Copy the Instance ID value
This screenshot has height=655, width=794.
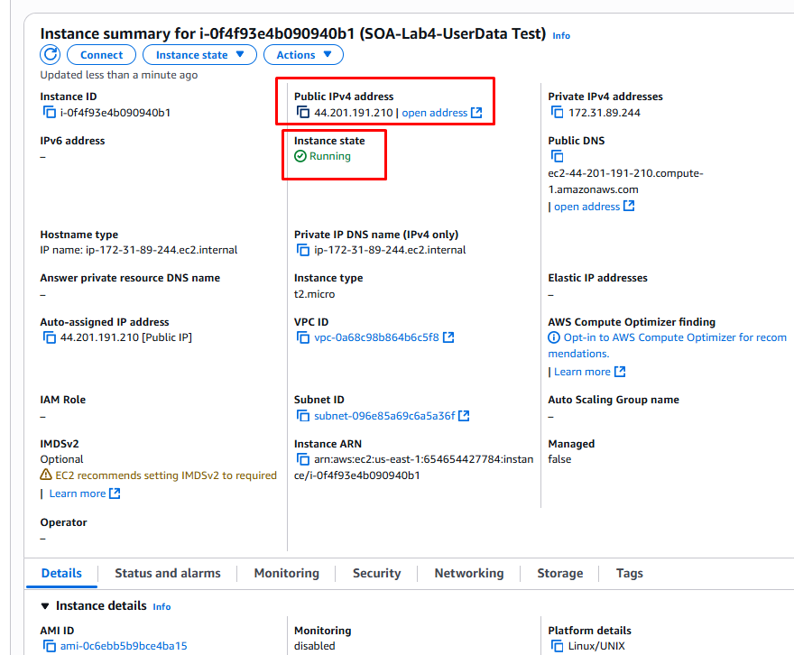[50, 113]
